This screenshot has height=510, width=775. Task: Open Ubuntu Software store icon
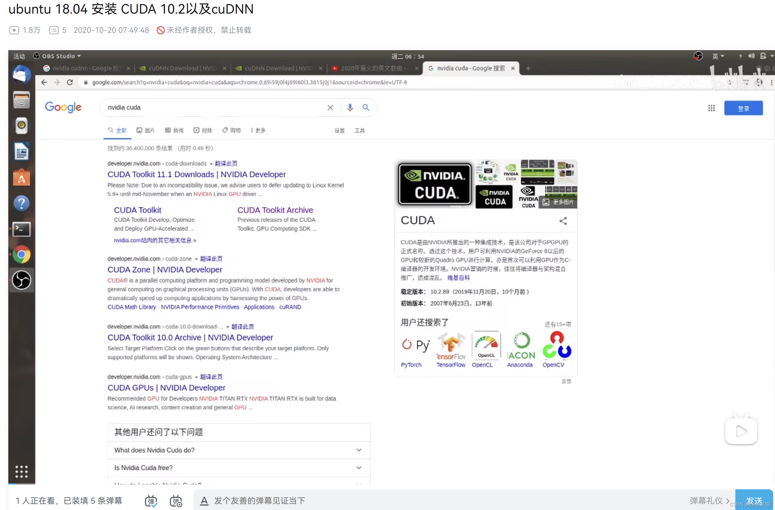[x=22, y=178]
